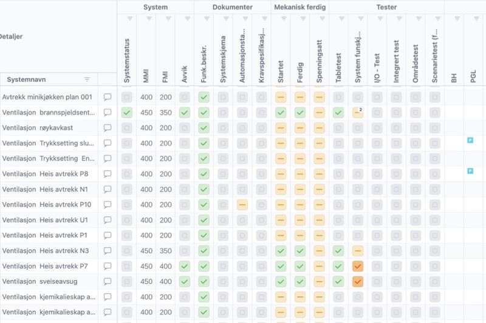This screenshot has width=486, height=323.
Task: Open comment icon for Heis avtrekk N3
Action: tap(108, 251)
